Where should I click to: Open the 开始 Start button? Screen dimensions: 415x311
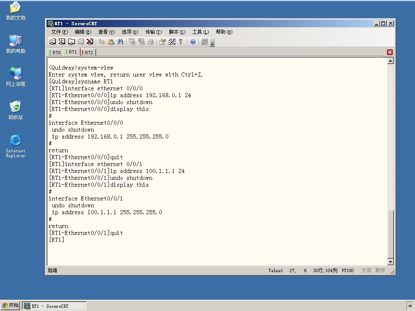[10, 306]
